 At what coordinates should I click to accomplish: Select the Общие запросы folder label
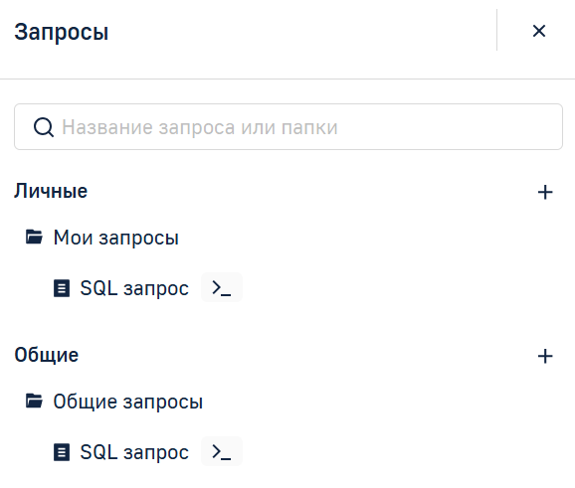[x=127, y=402]
